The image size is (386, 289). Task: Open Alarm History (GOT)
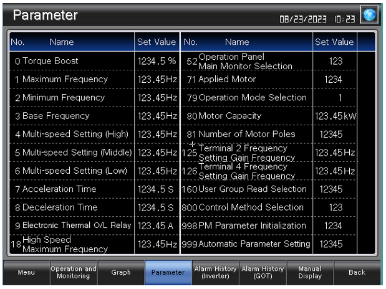263,272
